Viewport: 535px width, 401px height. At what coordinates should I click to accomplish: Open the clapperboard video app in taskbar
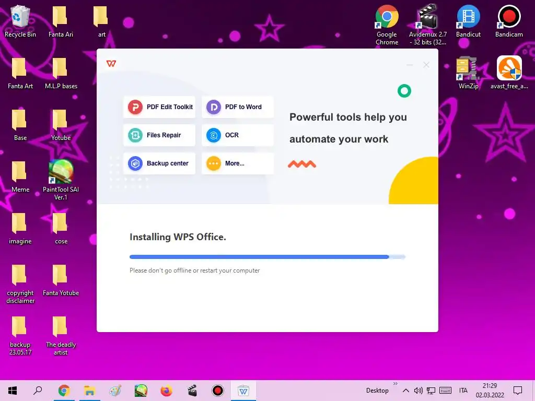click(x=192, y=391)
